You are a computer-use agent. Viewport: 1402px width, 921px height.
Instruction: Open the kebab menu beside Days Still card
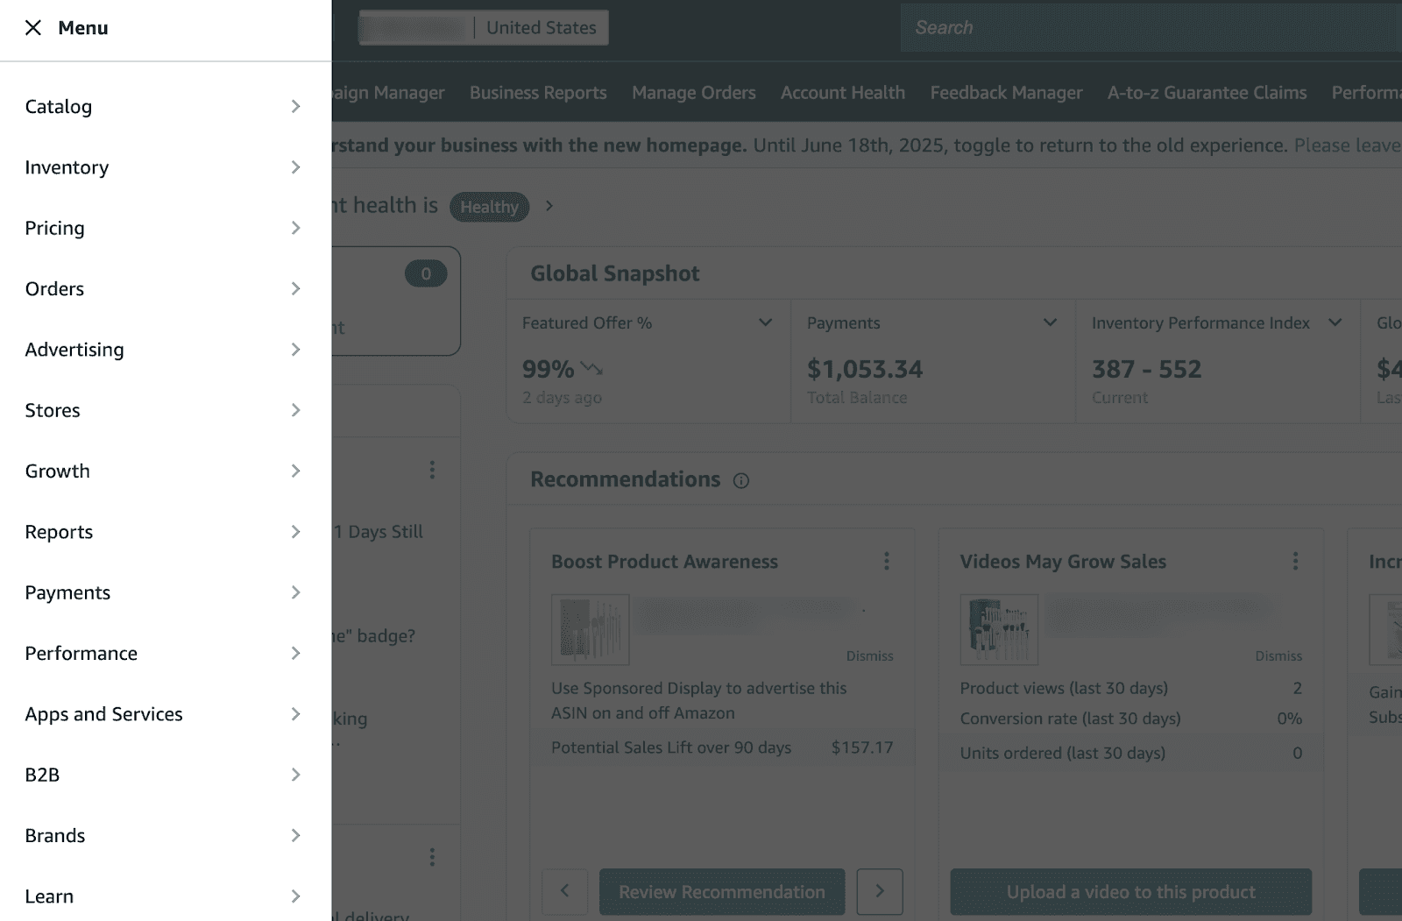click(432, 471)
